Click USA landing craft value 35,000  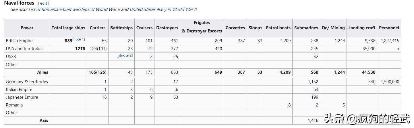tap(369, 49)
